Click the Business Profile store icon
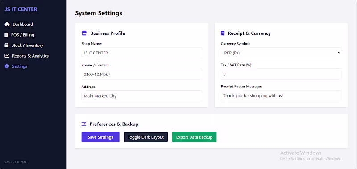The image size is (357, 169). click(x=84, y=33)
